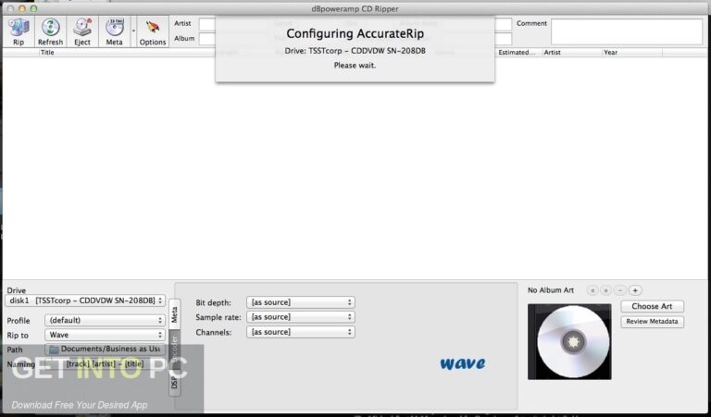The height and width of the screenshot is (417, 711).
Task: Open the Options toolbar icon
Action: (153, 31)
